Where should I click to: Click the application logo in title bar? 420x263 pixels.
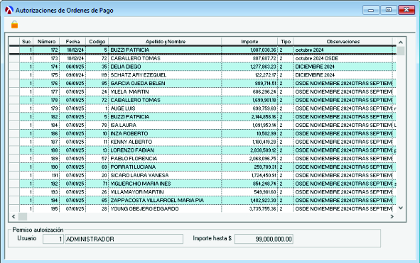coord(9,10)
